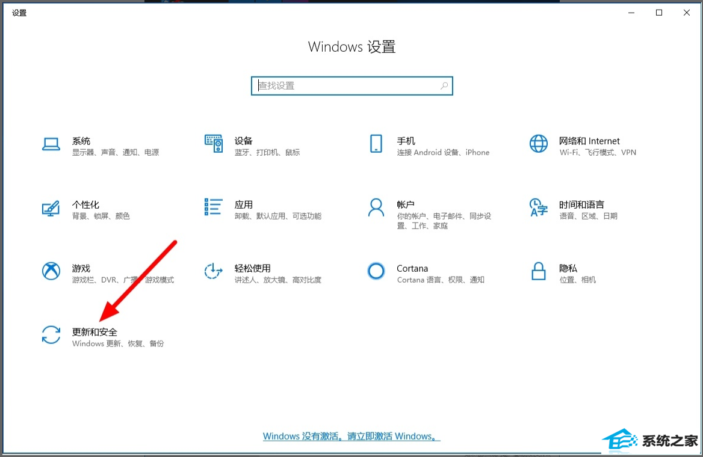This screenshot has height=457, width=703.
Task: Click the 个性化 title text
Action: click(85, 205)
